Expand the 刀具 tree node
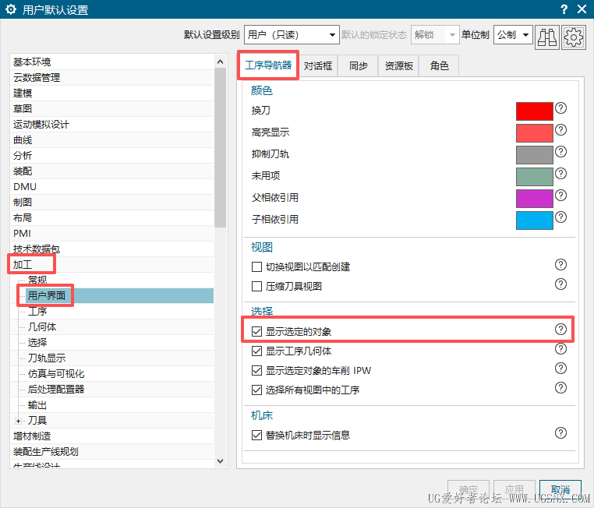594x508 pixels. [18, 421]
